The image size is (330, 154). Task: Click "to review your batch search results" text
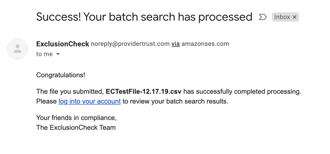point(175,101)
